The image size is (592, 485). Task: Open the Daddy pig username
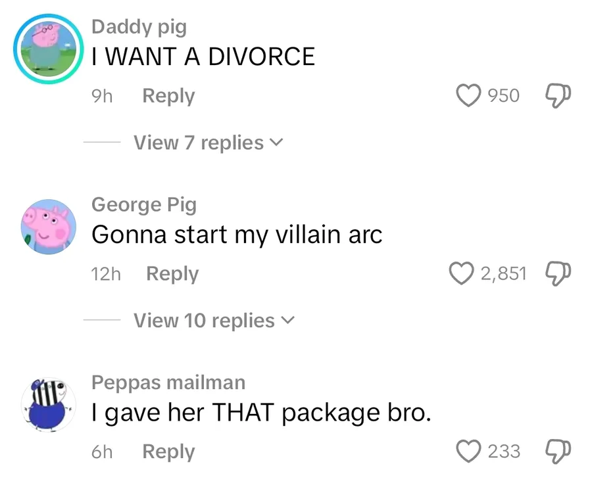point(139,27)
